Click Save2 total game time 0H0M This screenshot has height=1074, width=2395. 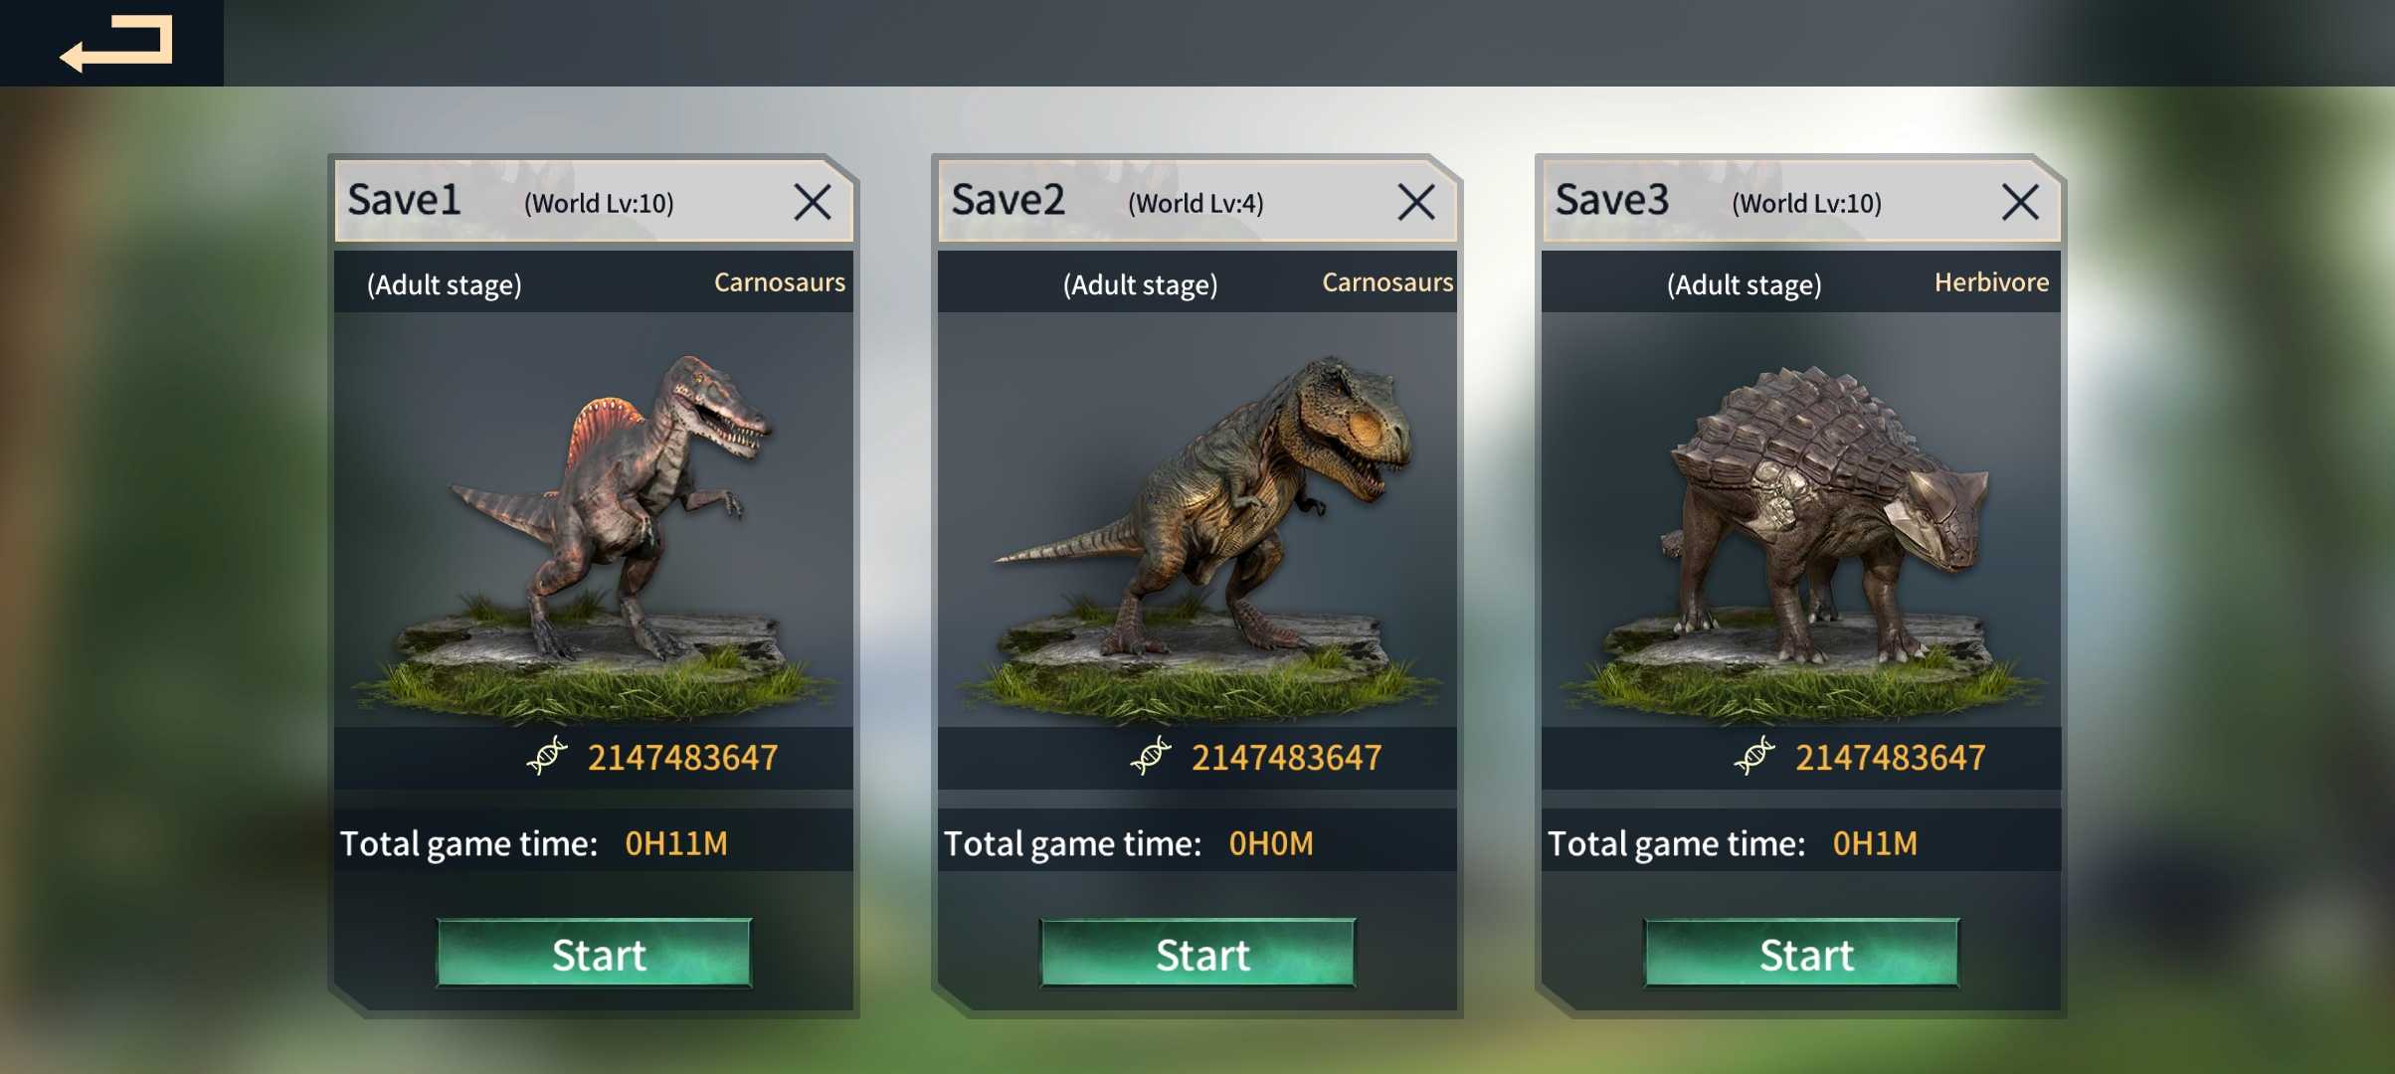[x=1271, y=843]
